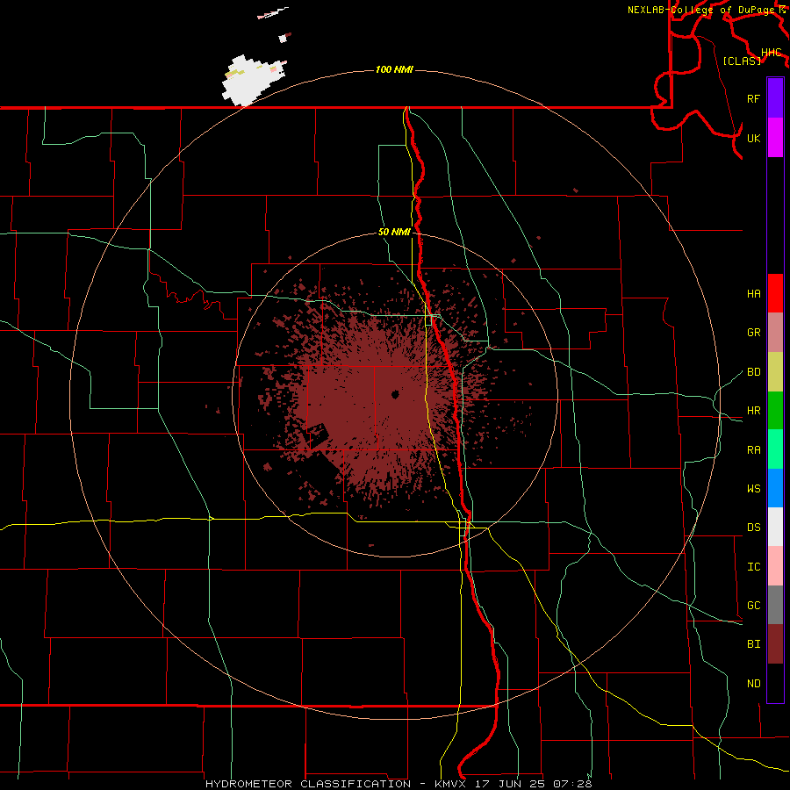Viewport: 790px width, 790px height.
Task: Click the GR legend label
Action: tap(753, 333)
